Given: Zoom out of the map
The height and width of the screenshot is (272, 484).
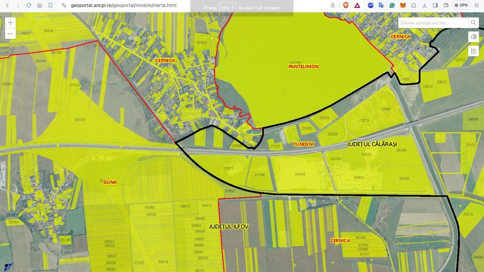Looking at the screenshot, I should [x=10, y=34].
